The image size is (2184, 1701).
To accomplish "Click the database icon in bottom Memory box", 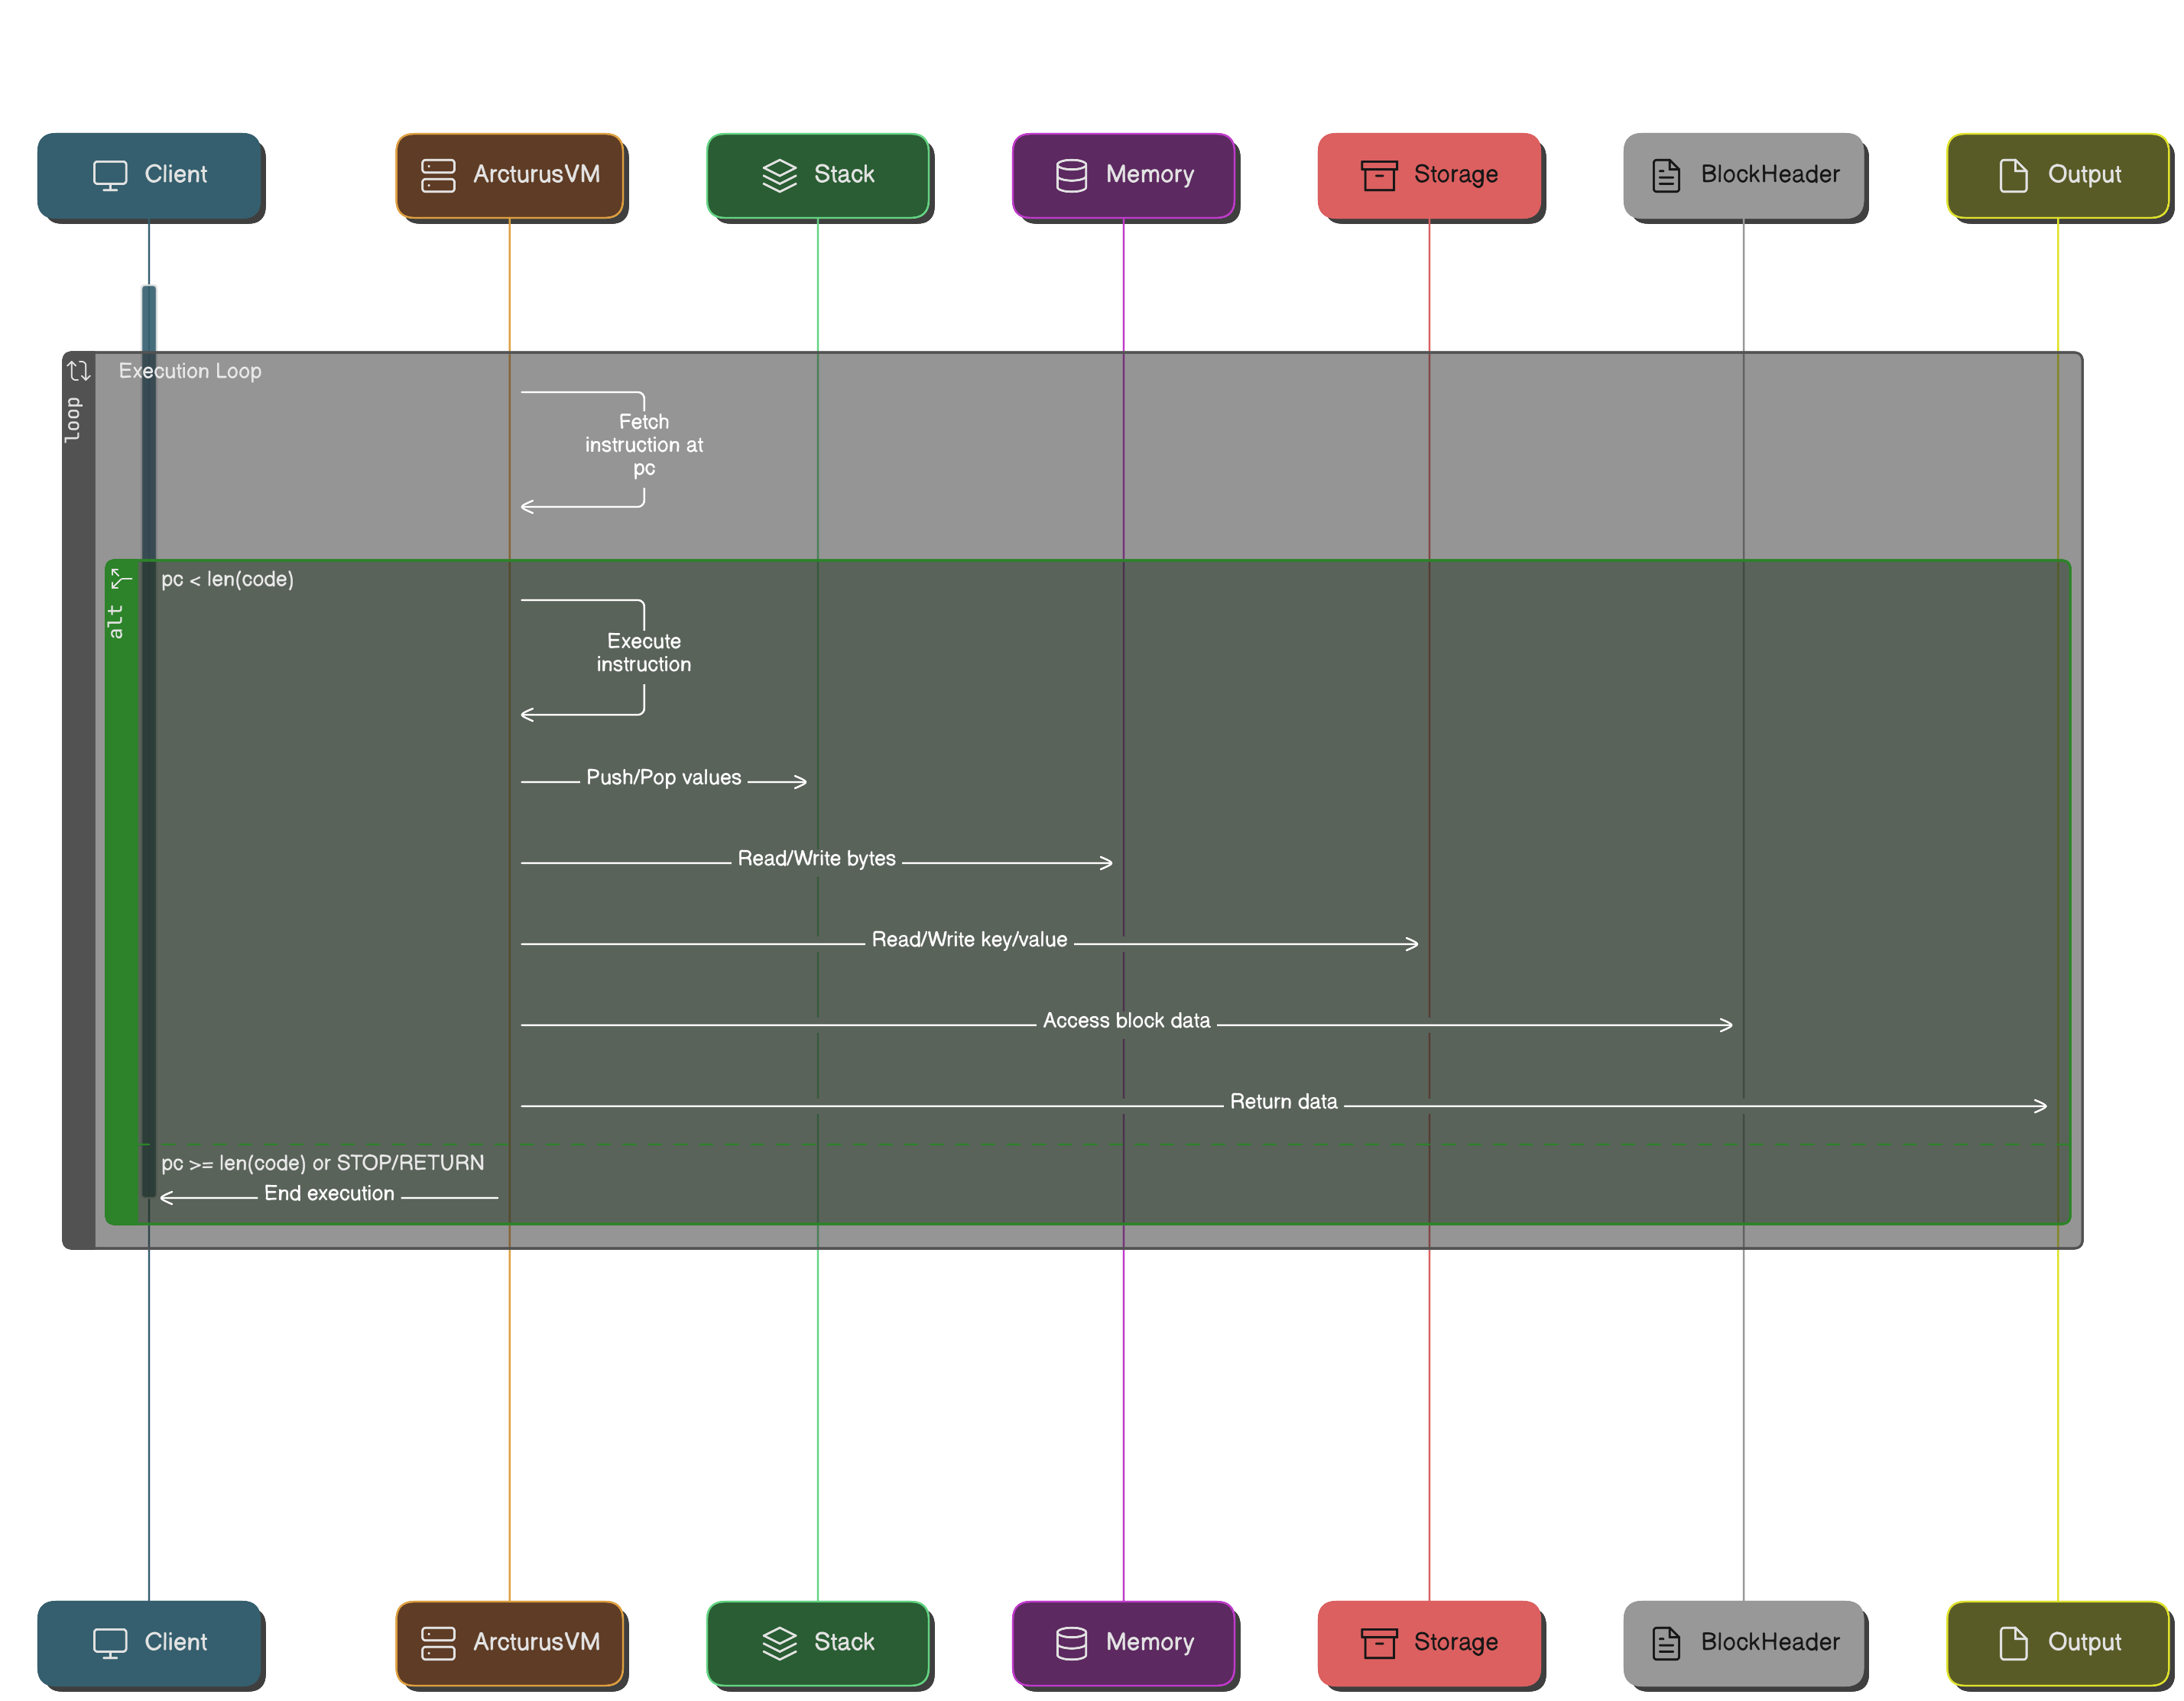I will 1071,1643.
